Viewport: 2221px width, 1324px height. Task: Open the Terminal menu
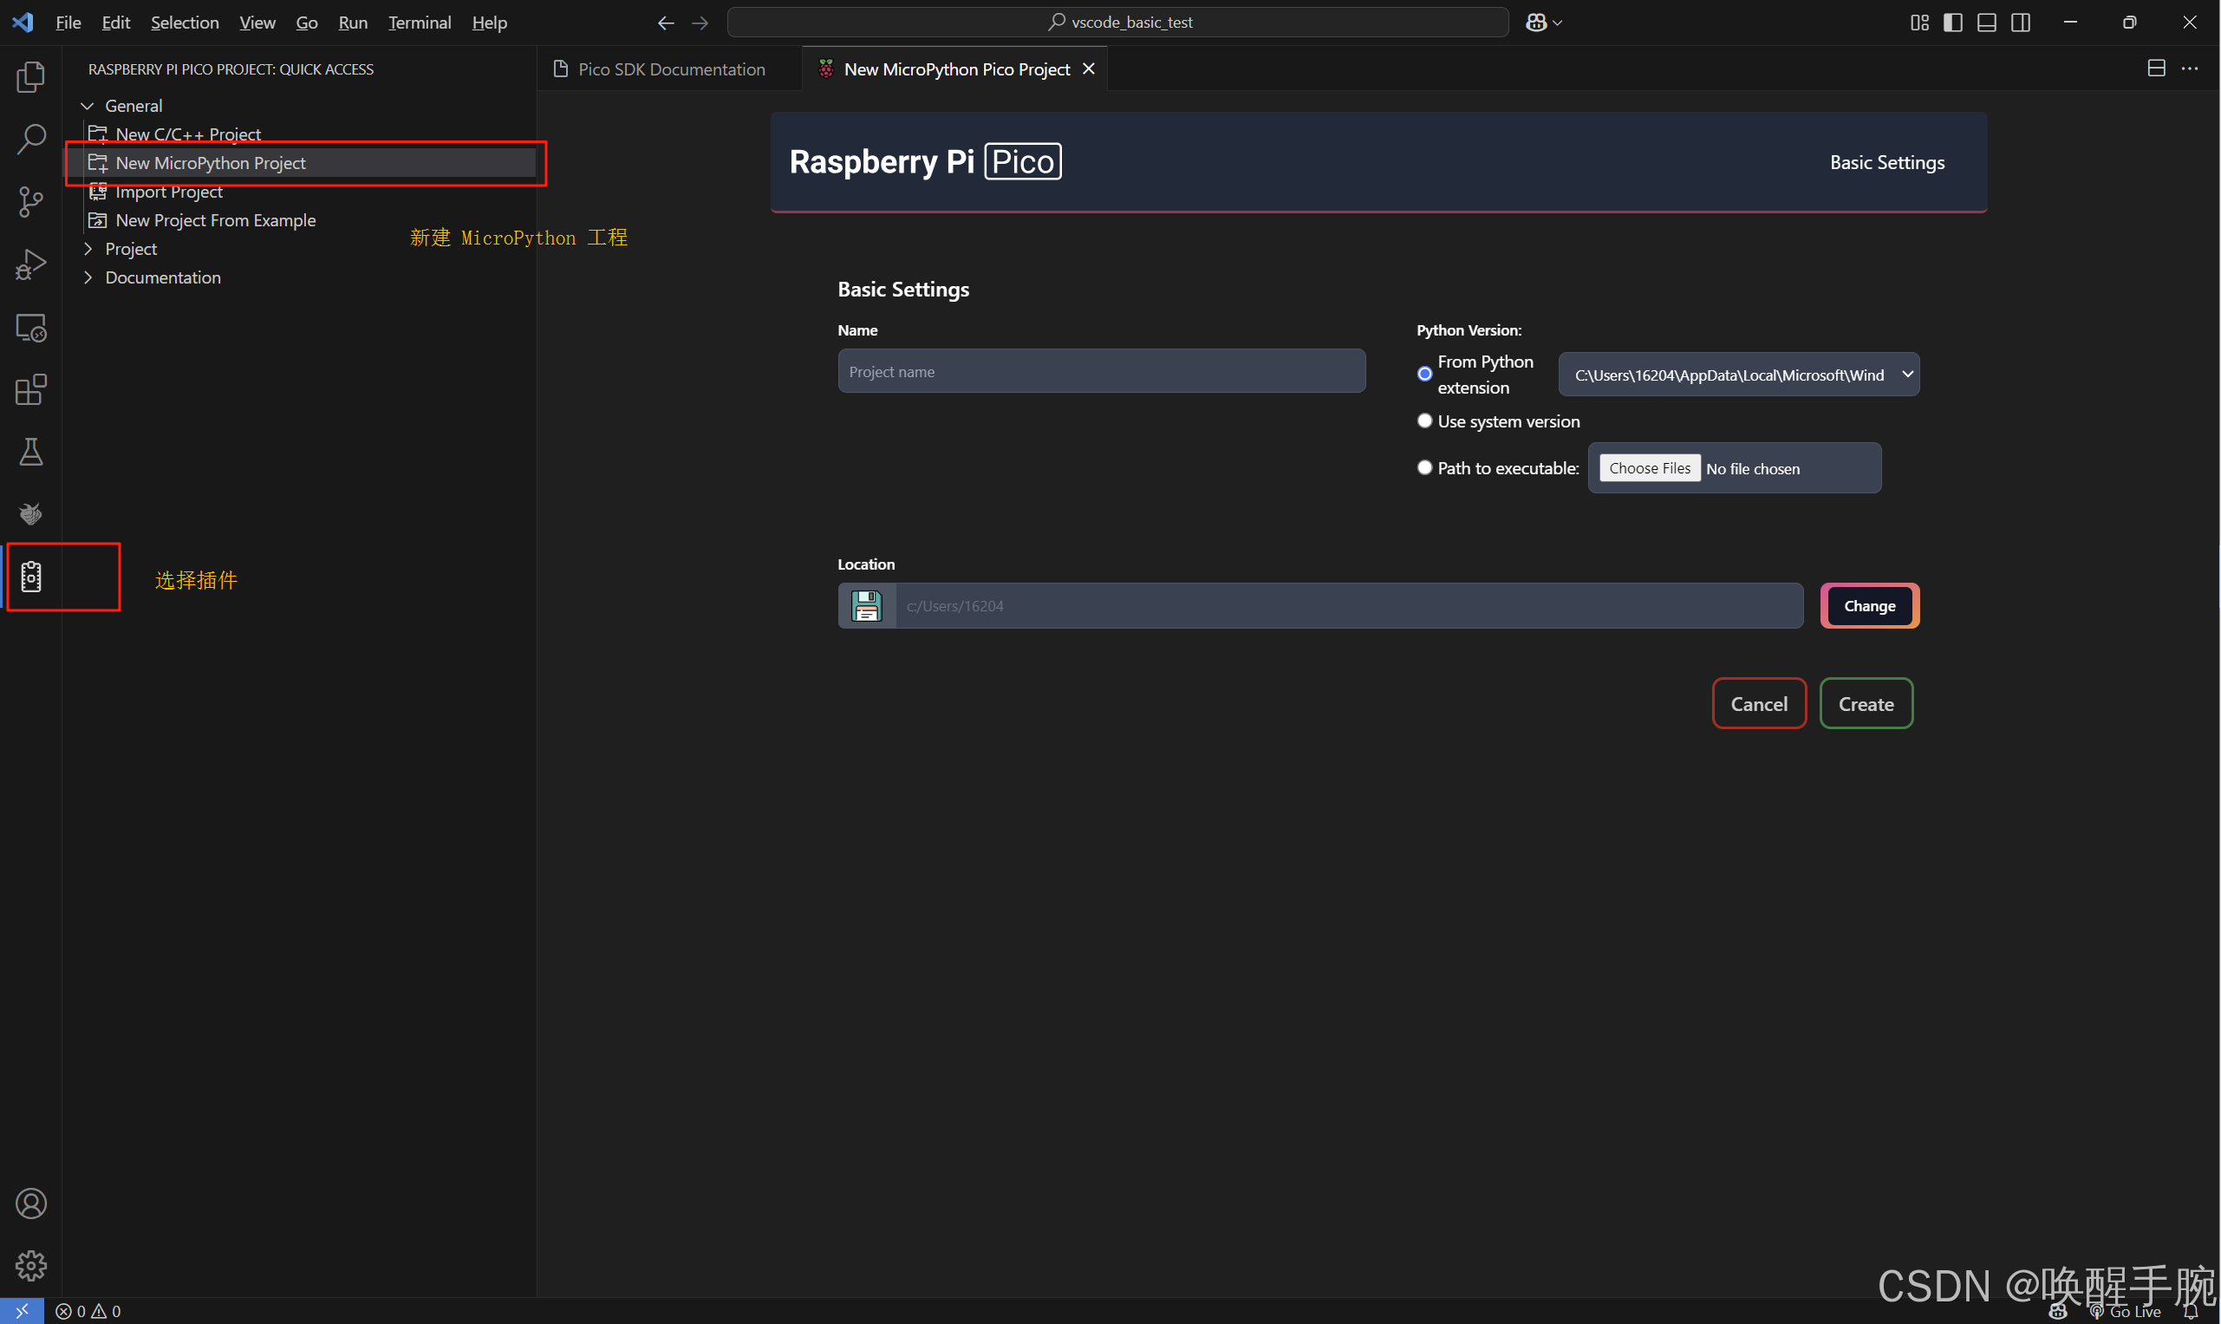point(420,23)
